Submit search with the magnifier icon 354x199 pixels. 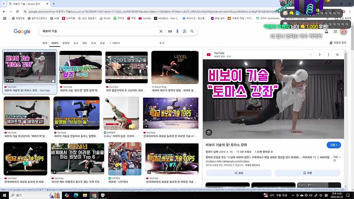[x=192, y=31]
